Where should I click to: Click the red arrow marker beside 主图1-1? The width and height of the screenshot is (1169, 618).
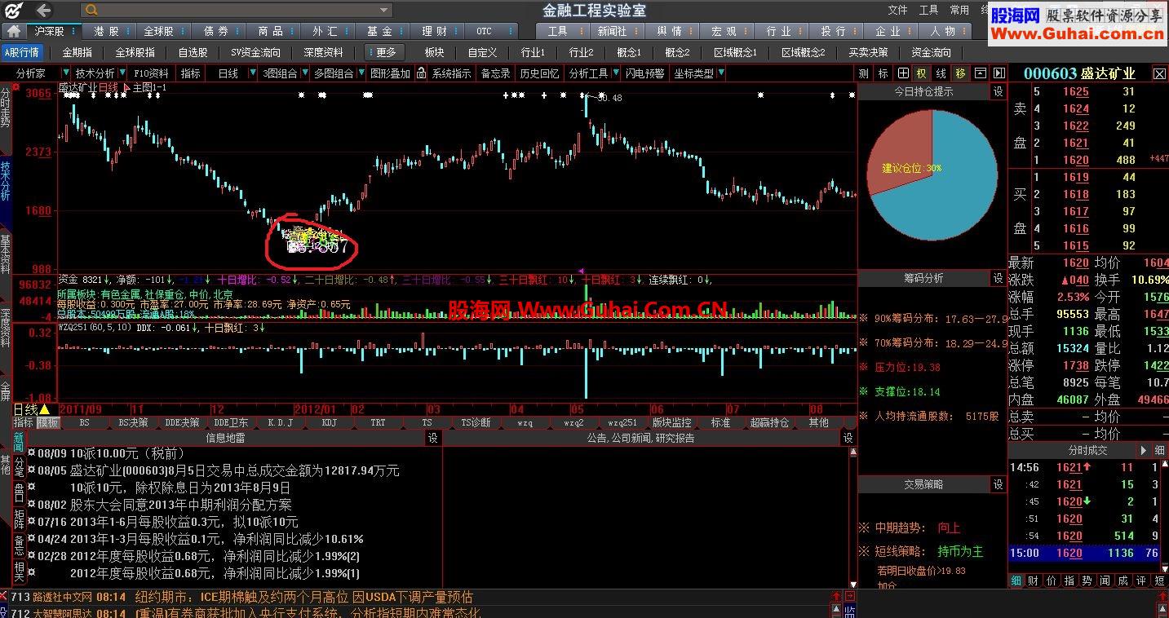click(126, 86)
